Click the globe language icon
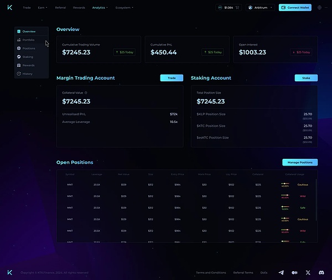This screenshot has width=332, height=280. [319, 8]
